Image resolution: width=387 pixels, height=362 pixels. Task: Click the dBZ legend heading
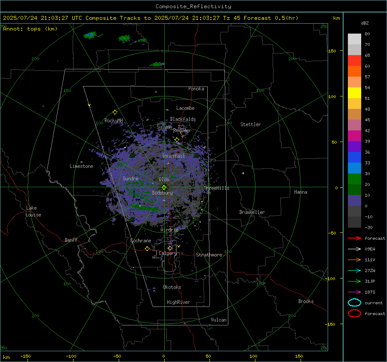[365, 23]
